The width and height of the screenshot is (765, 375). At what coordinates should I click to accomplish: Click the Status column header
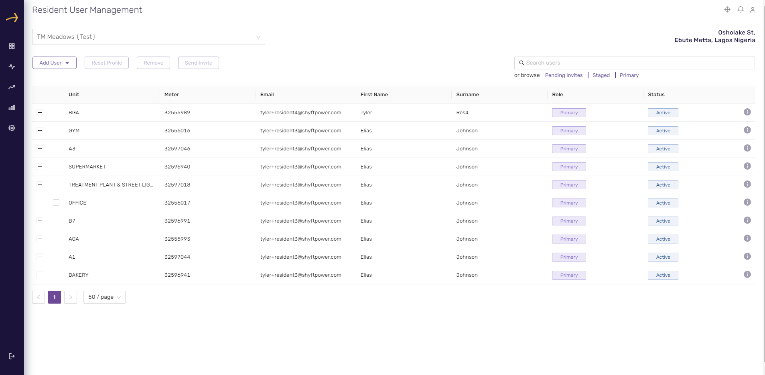[656, 95]
